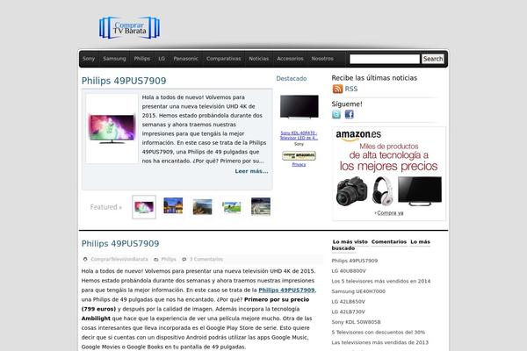This screenshot has height=351, width=527.
Task: Follow bold Philips 49PUS7909 link in article text
Action: click(286, 290)
